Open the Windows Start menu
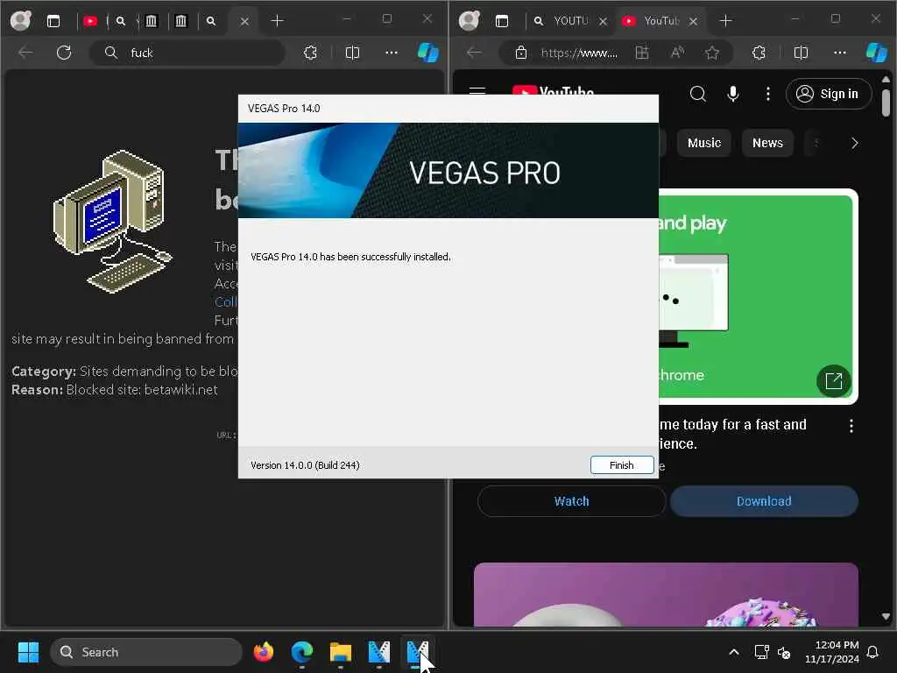897x673 pixels. tap(28, 652)
